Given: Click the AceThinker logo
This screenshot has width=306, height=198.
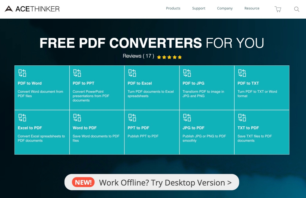Looking at the screenshot, I should pyautogui.click(x=32, y=9).
